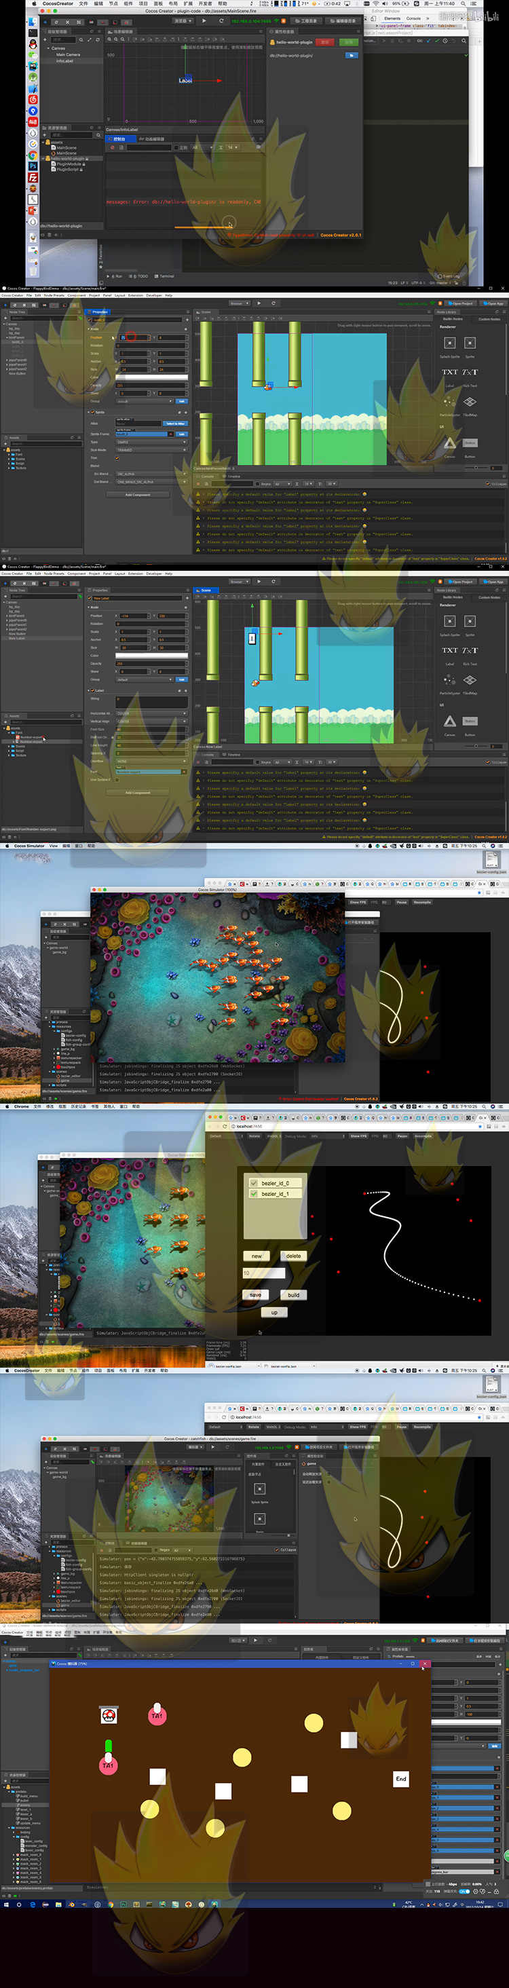This screenshot has width=509, height=1988.
Task: Switch to the Custom Nodes tab
Action: (x=489, y=319)
